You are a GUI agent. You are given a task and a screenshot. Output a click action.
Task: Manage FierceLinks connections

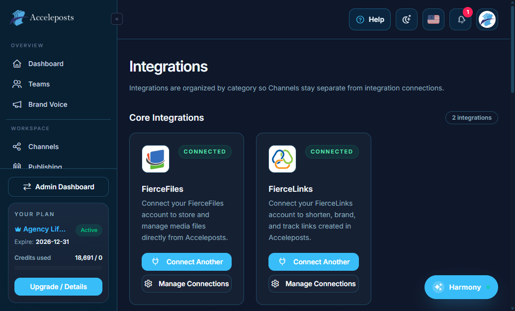point(314,284)
